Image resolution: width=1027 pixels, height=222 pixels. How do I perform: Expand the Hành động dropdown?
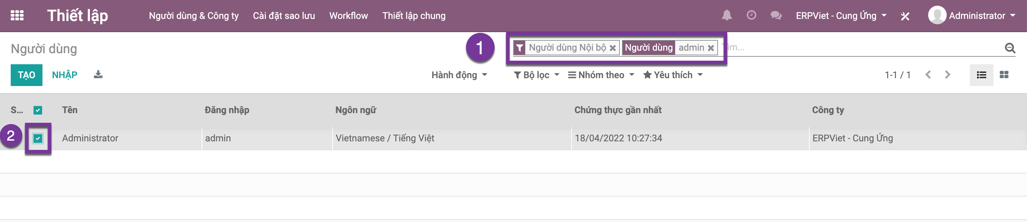click(459, 75)
